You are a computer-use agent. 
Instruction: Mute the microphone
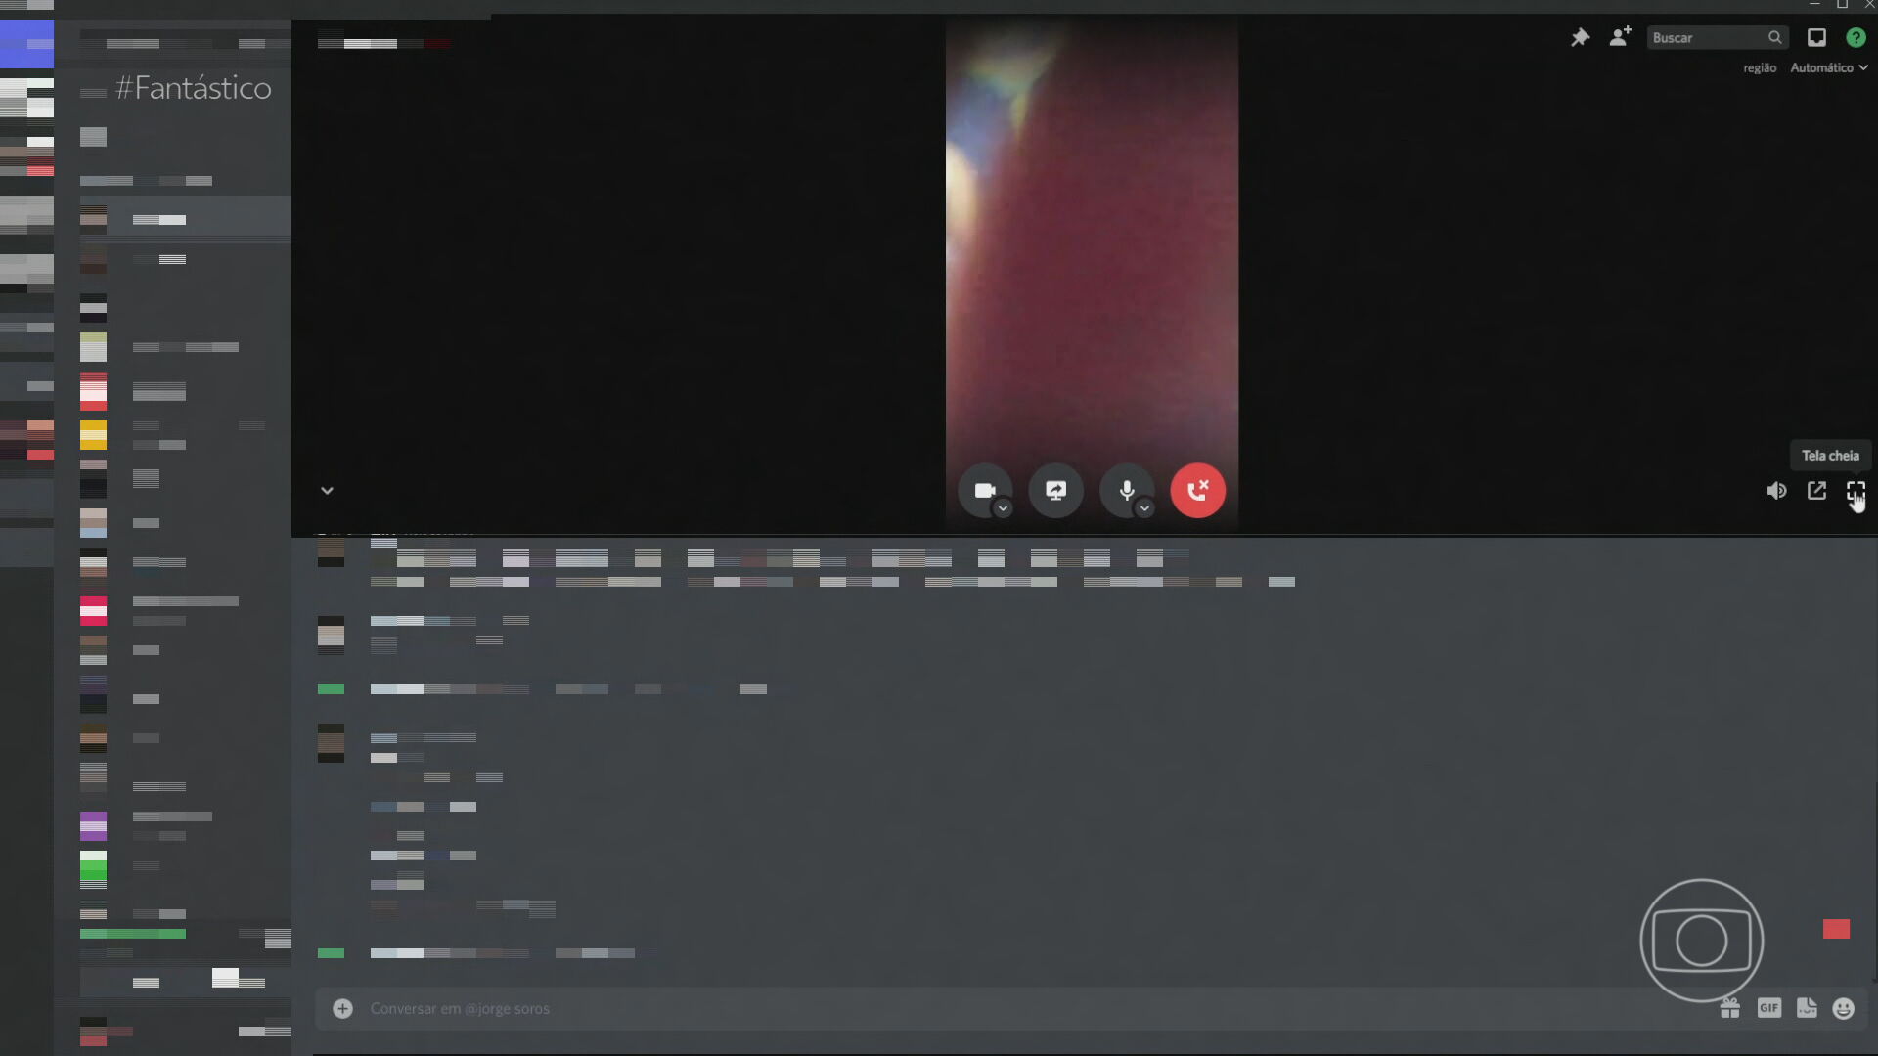[x=1127, y=491]
